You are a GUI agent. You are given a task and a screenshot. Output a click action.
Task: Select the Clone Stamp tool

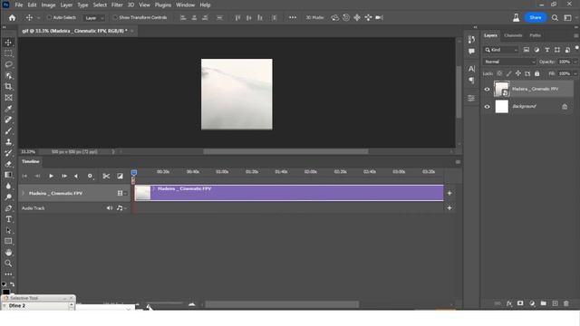[8, 142]
